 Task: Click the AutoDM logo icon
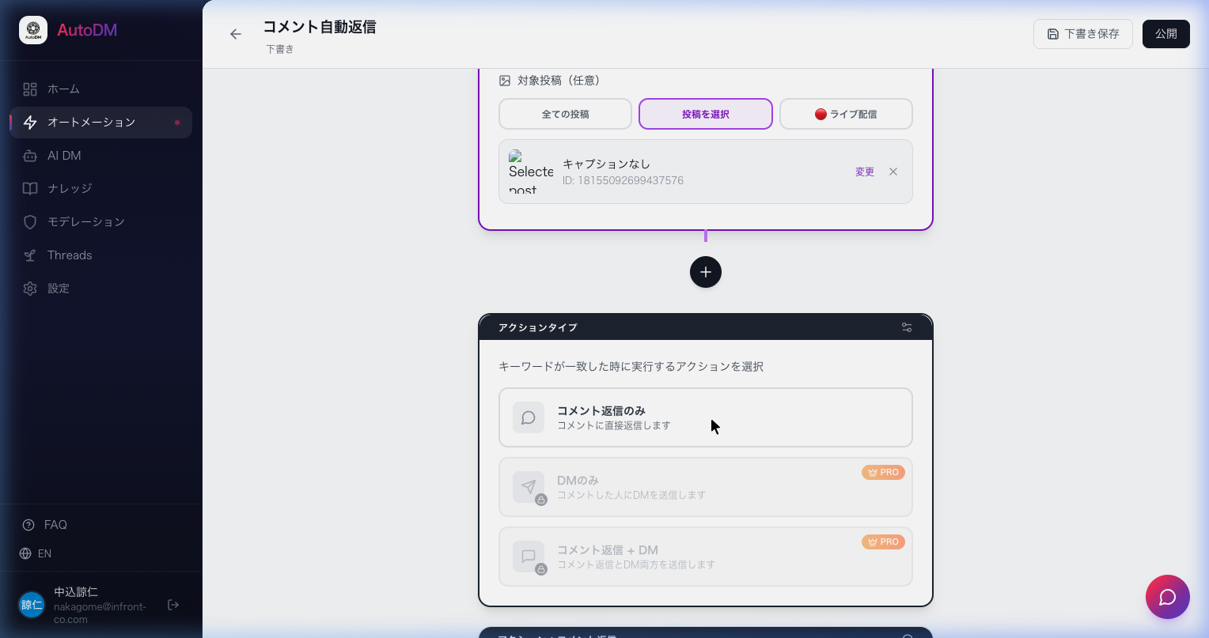click(x=33, y=30)
